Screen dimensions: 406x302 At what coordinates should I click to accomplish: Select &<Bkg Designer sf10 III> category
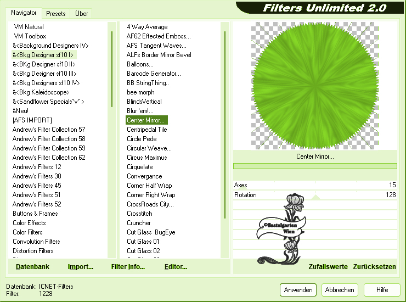pyautogui.click(x=44, y=74)
